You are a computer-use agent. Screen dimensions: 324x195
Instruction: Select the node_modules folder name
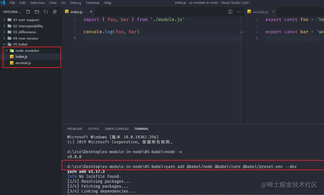tap(27, 50)
